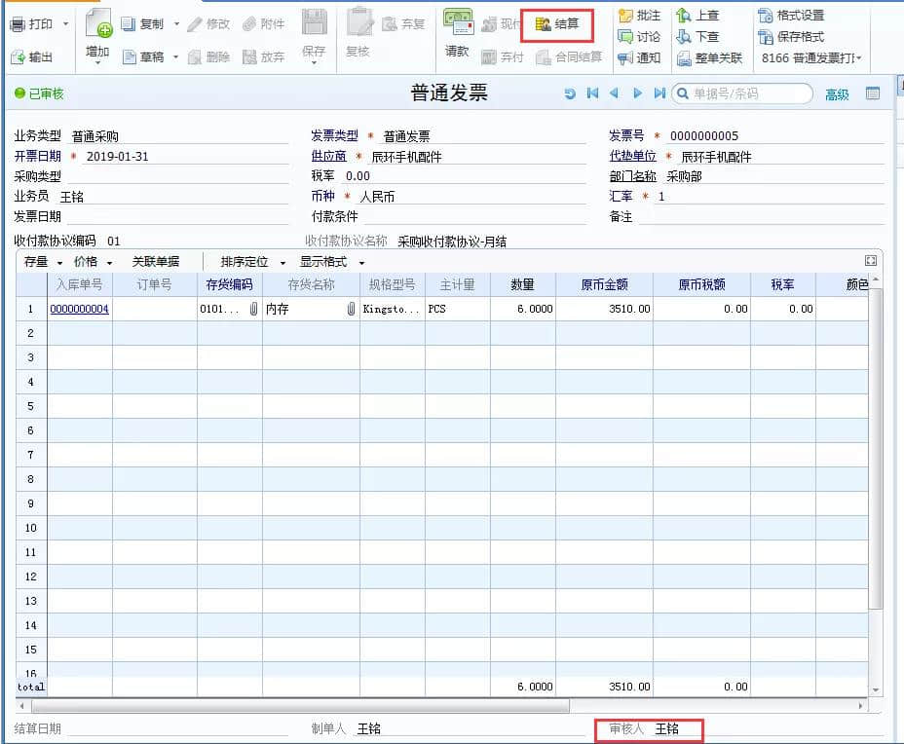This screenshot has height=744, width=904.
Task: Open the 入库单号 link 0000000004
Action: [x=79, y=310]
